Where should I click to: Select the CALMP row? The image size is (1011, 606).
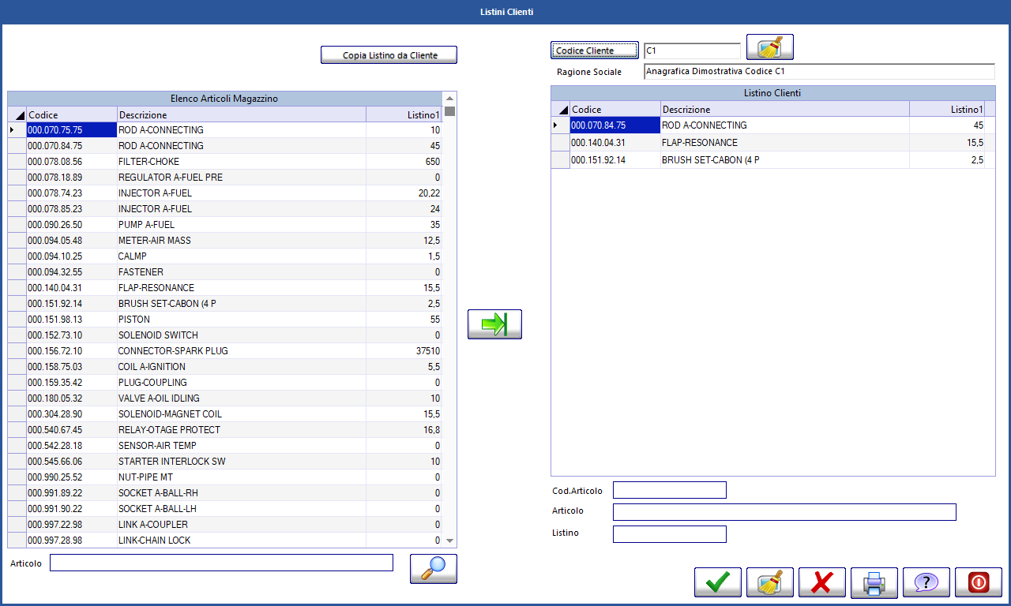pyautogui.click(x=225, y=256)
